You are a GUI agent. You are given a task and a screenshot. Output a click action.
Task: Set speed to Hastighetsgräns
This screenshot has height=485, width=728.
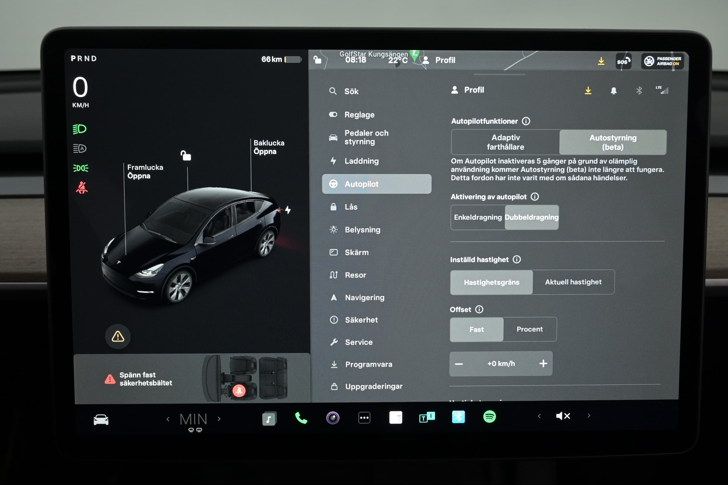[x=492, y=282]
